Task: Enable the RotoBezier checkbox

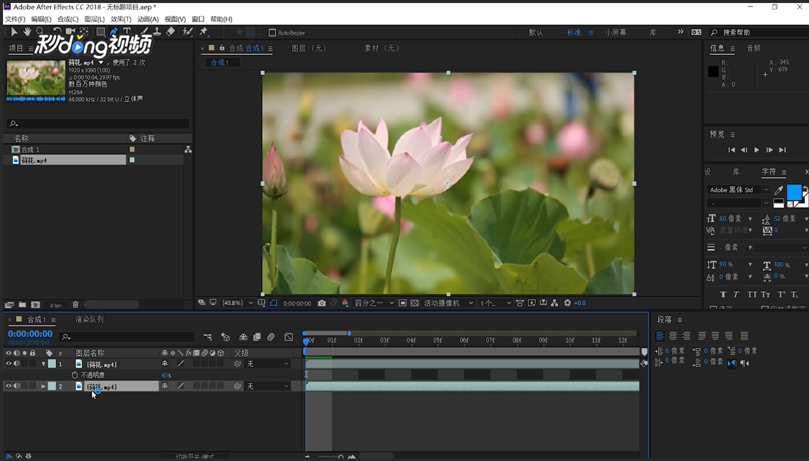Action: [272, 33]
